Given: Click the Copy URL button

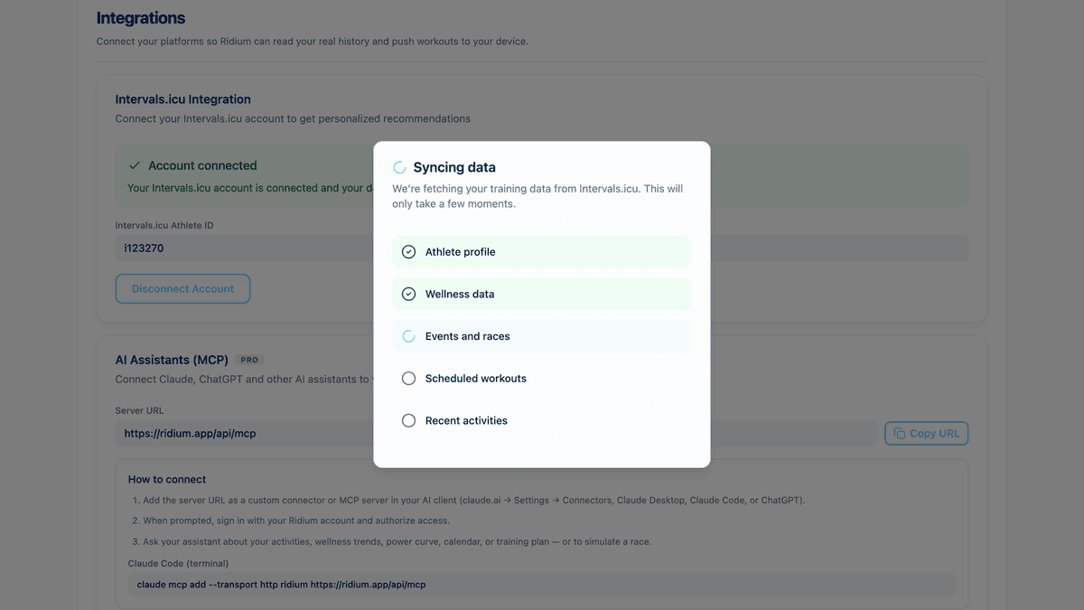Looking at the screenshot, I should pyautogui.click(x=927, y=434).
